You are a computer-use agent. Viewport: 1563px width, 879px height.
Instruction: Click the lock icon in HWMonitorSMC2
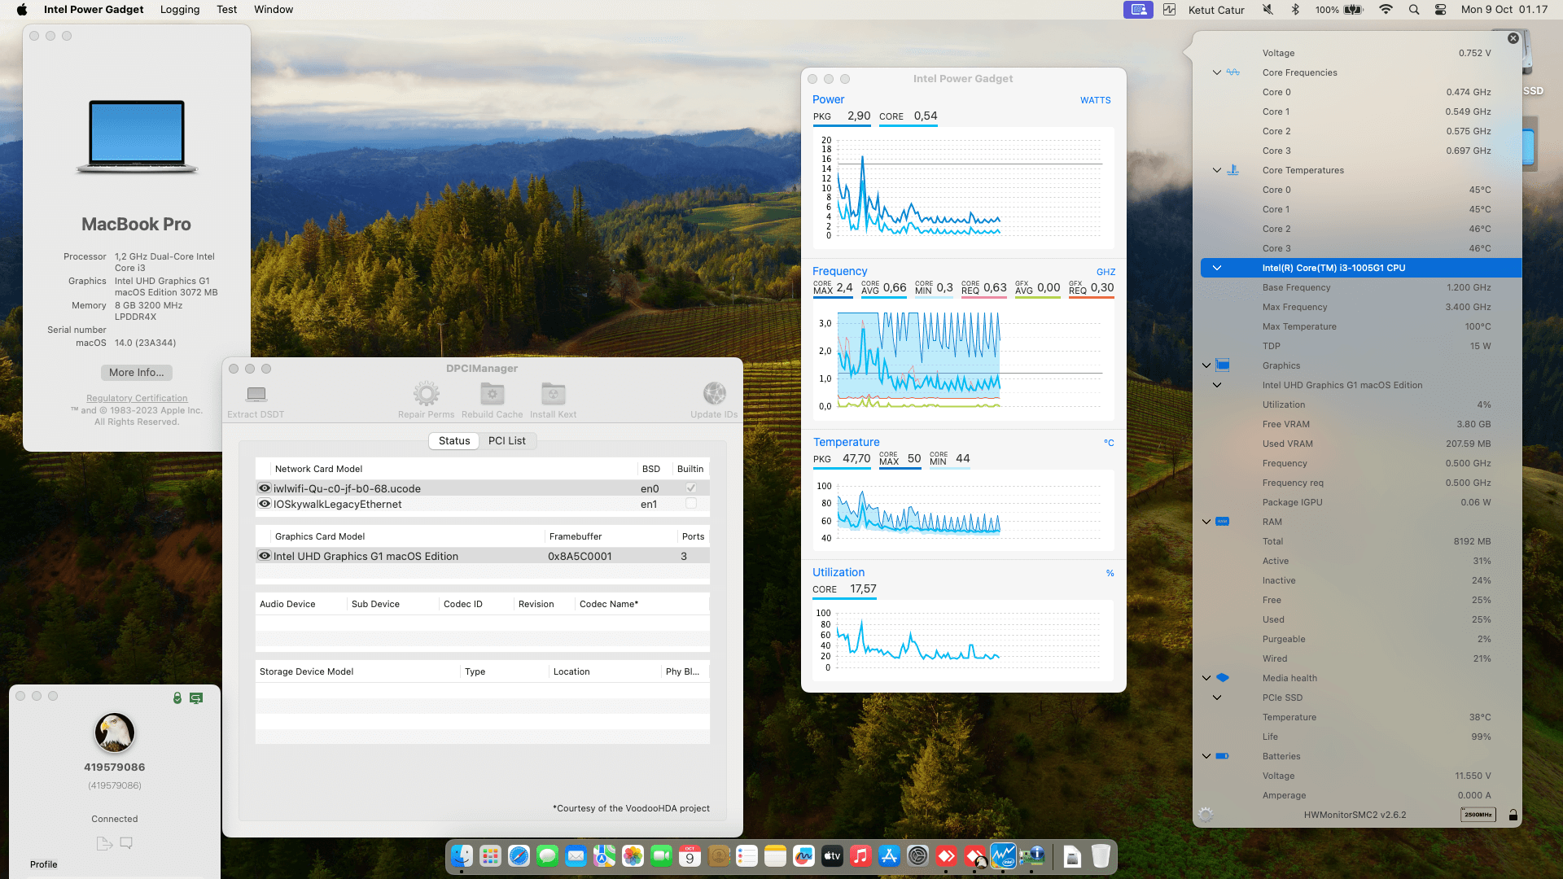point(1513,815)
